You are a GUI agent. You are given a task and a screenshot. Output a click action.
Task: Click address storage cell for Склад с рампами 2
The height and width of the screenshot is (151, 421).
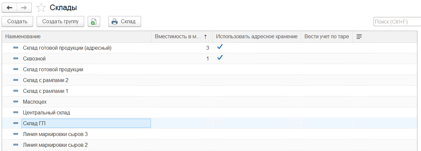coord(257,80)
